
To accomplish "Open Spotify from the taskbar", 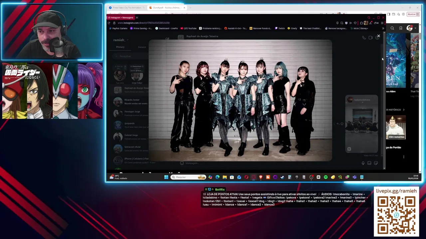I will click(x=325, y=177).
